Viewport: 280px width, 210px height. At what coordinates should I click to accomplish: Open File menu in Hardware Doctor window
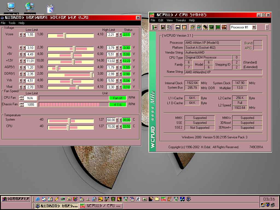3,23
